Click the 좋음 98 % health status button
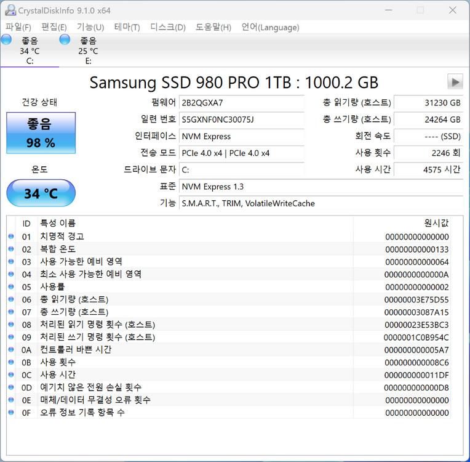Image resolution: width=470 pixels, height=462 pixels. point(41,133)
